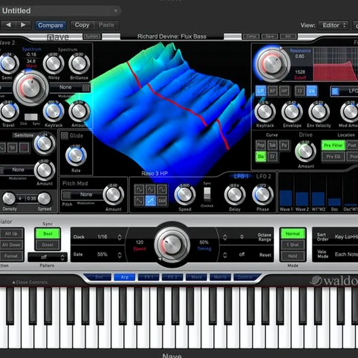
Task: Collapse the panel with Close Controls
Action: tap(30, 282)
